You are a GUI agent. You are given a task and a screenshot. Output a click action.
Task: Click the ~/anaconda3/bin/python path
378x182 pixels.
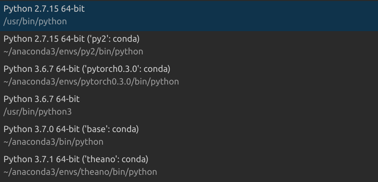click(53, 142)
